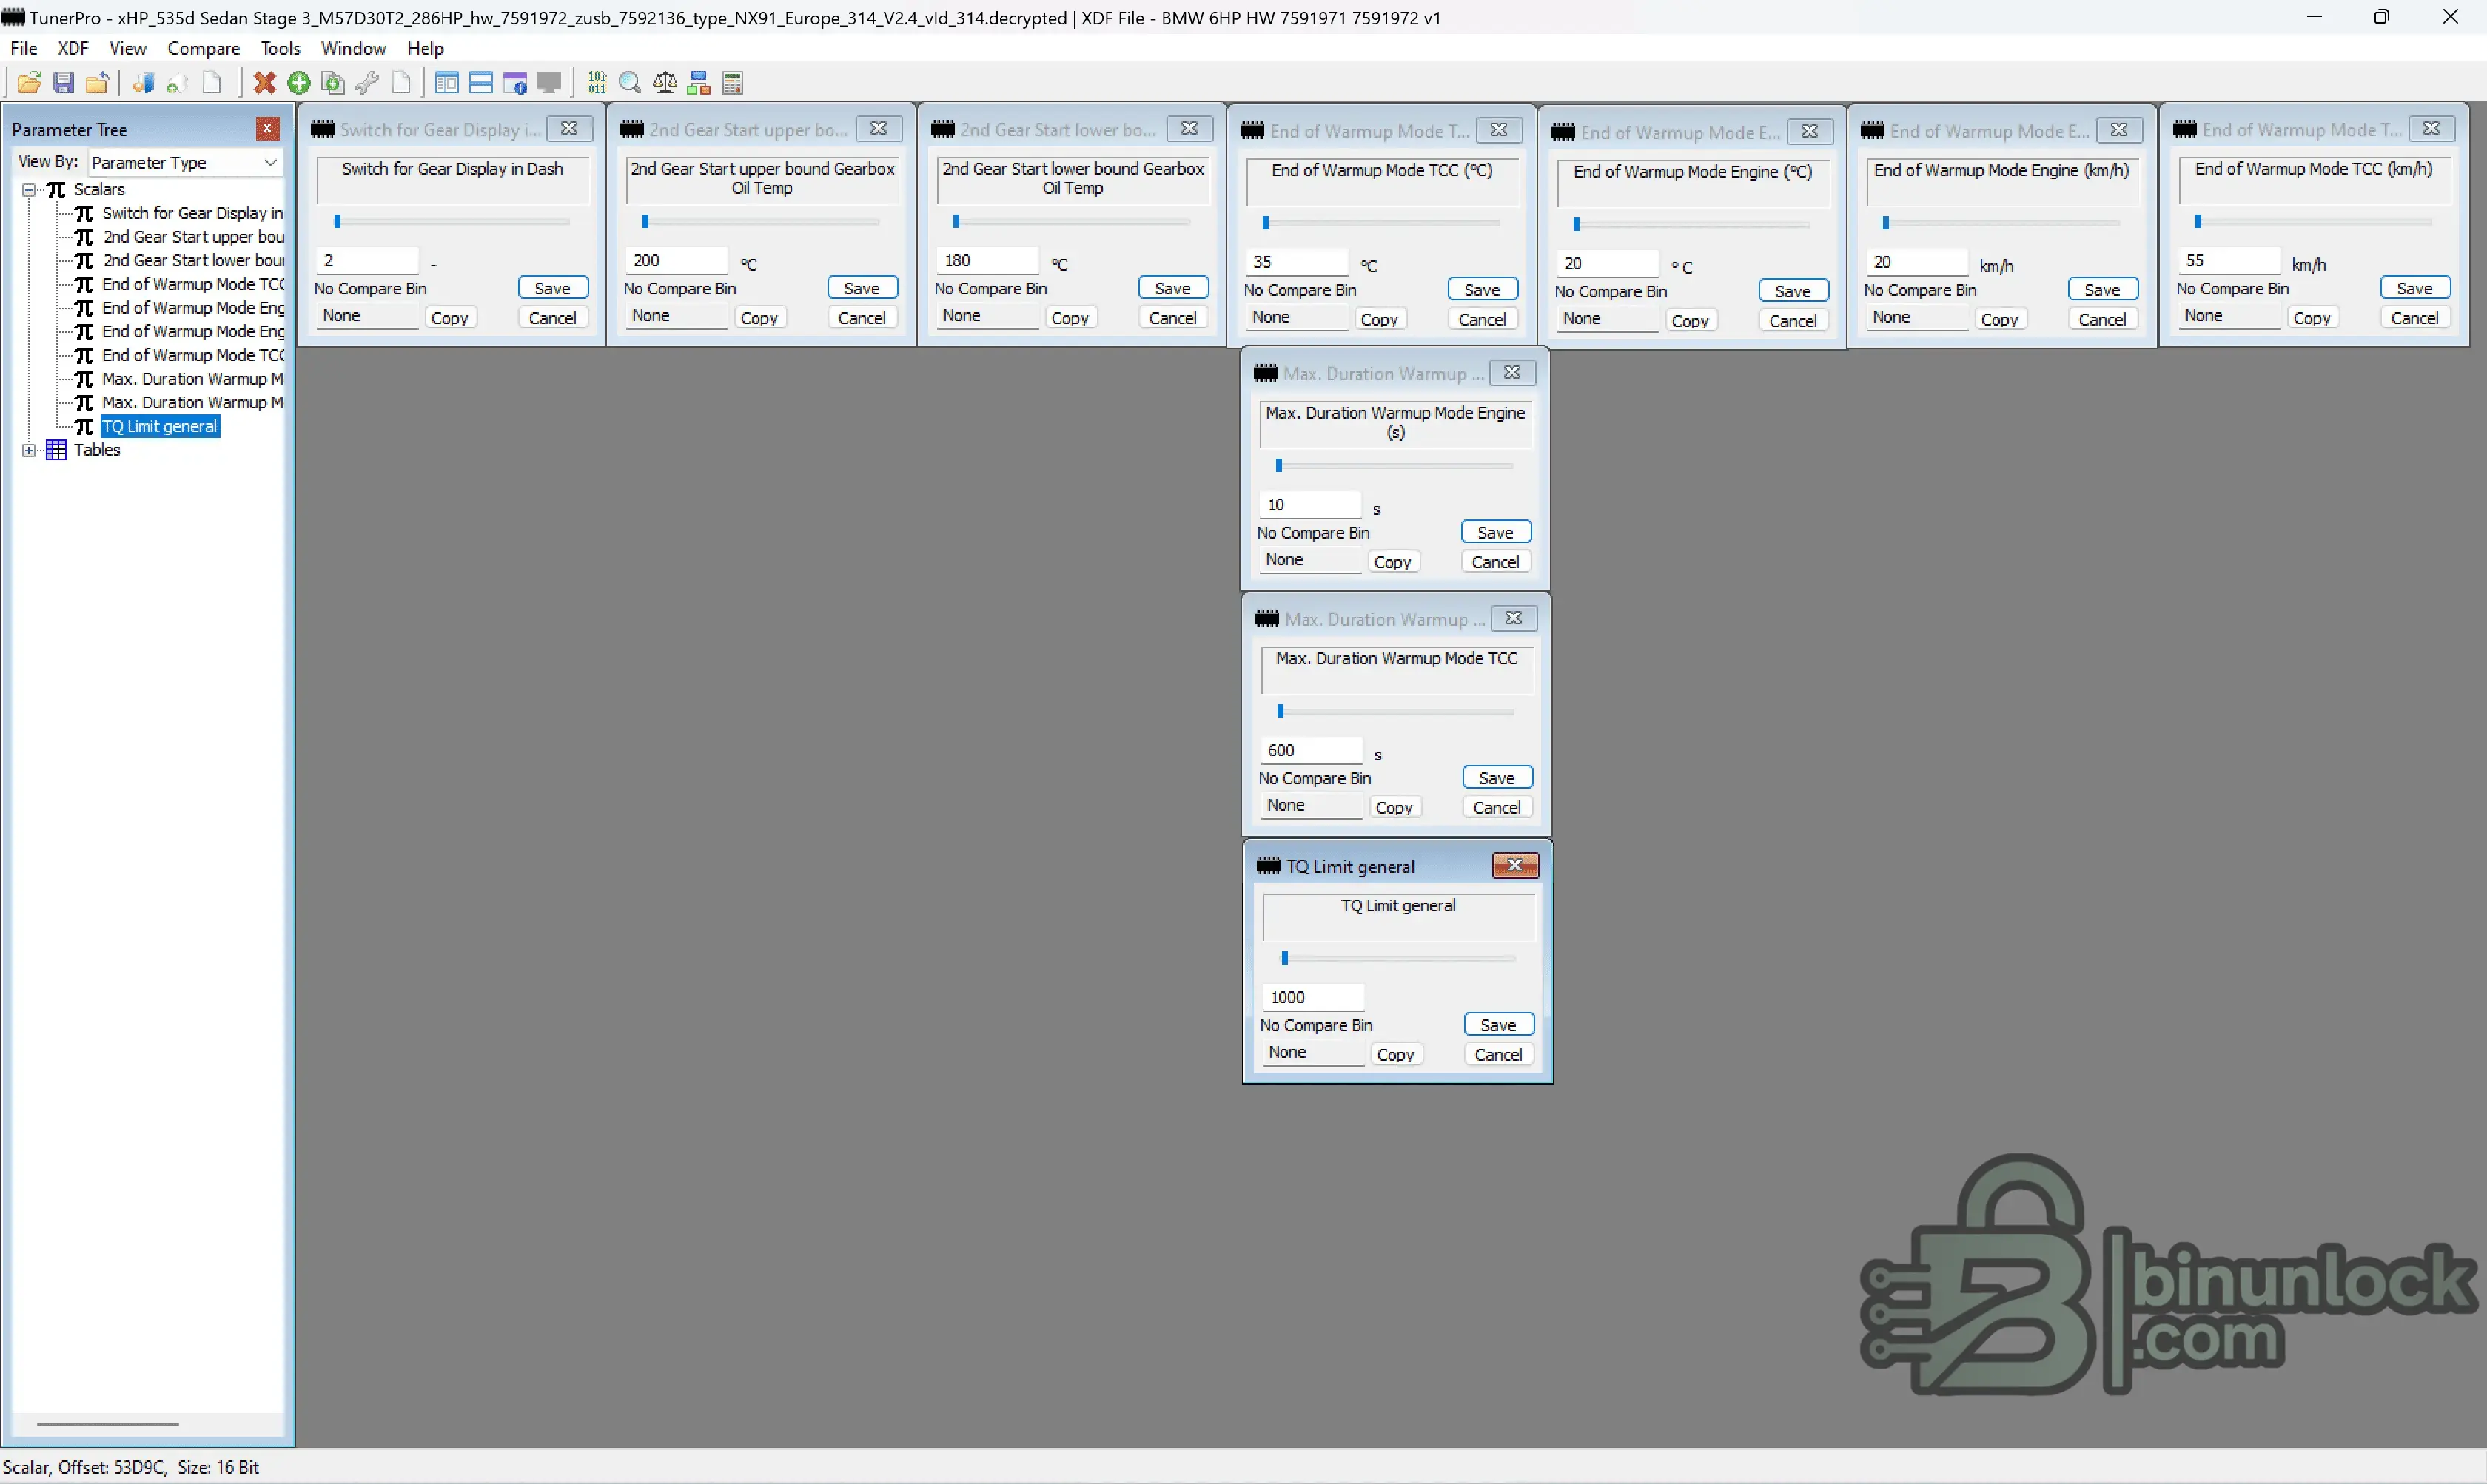Click the red X delete icon
This screenshot has width=2487, height=1484.
(264, 83)
